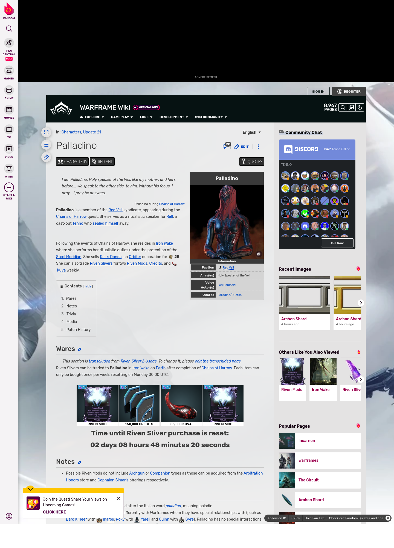Open the Rell's Donda link

pos(111,257)
